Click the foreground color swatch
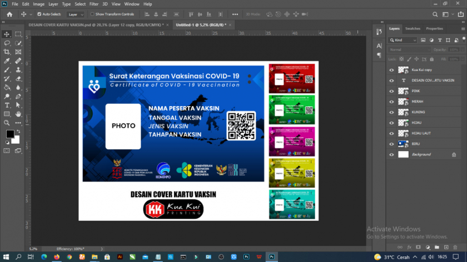The image size is (467, 262). [9, 134]
